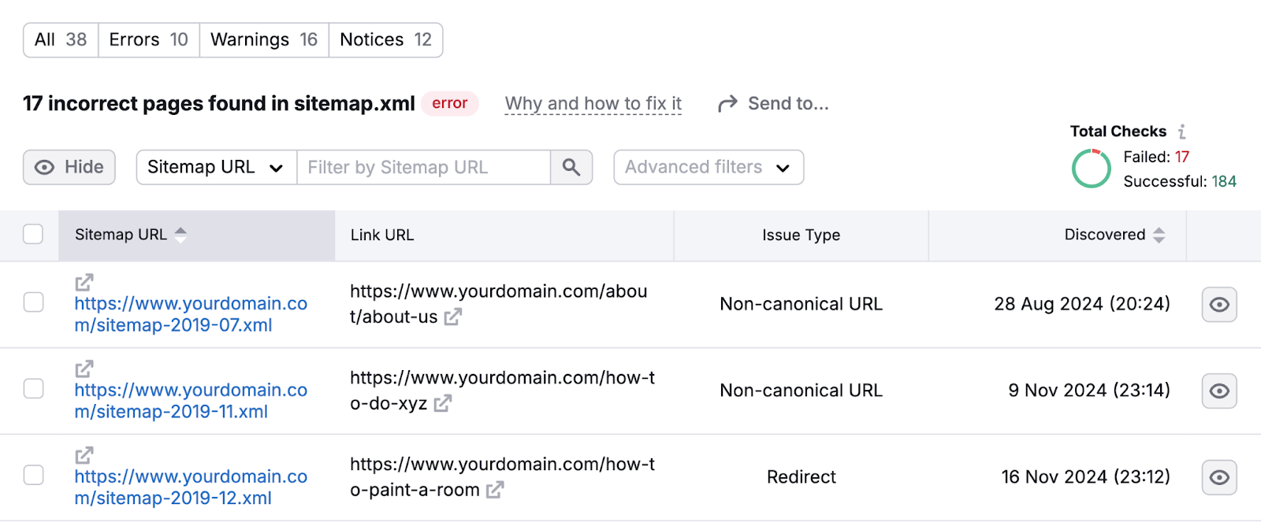The width and height of the screenshot is (1261, 530).
Task: Expand the Advanced filters dropdown
Action: coord(707,167)
